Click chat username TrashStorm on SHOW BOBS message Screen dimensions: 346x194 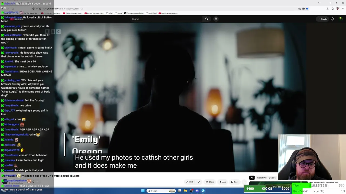click(x=11, y=72)
